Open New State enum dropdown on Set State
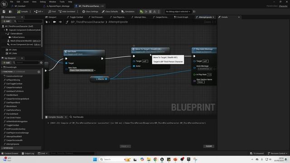 pyautogui.click(x=95, y=71)
